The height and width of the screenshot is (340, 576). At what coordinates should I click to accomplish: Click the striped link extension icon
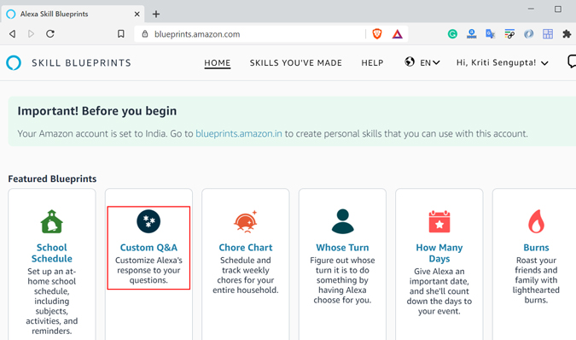click(509, 34)
